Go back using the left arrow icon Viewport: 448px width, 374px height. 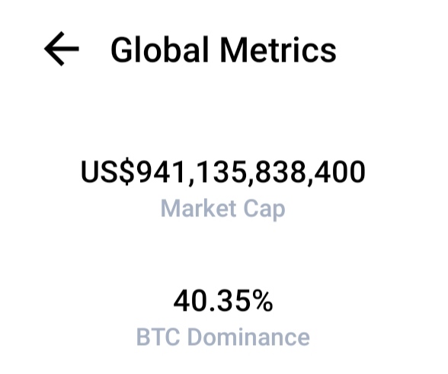click(62, 49)
